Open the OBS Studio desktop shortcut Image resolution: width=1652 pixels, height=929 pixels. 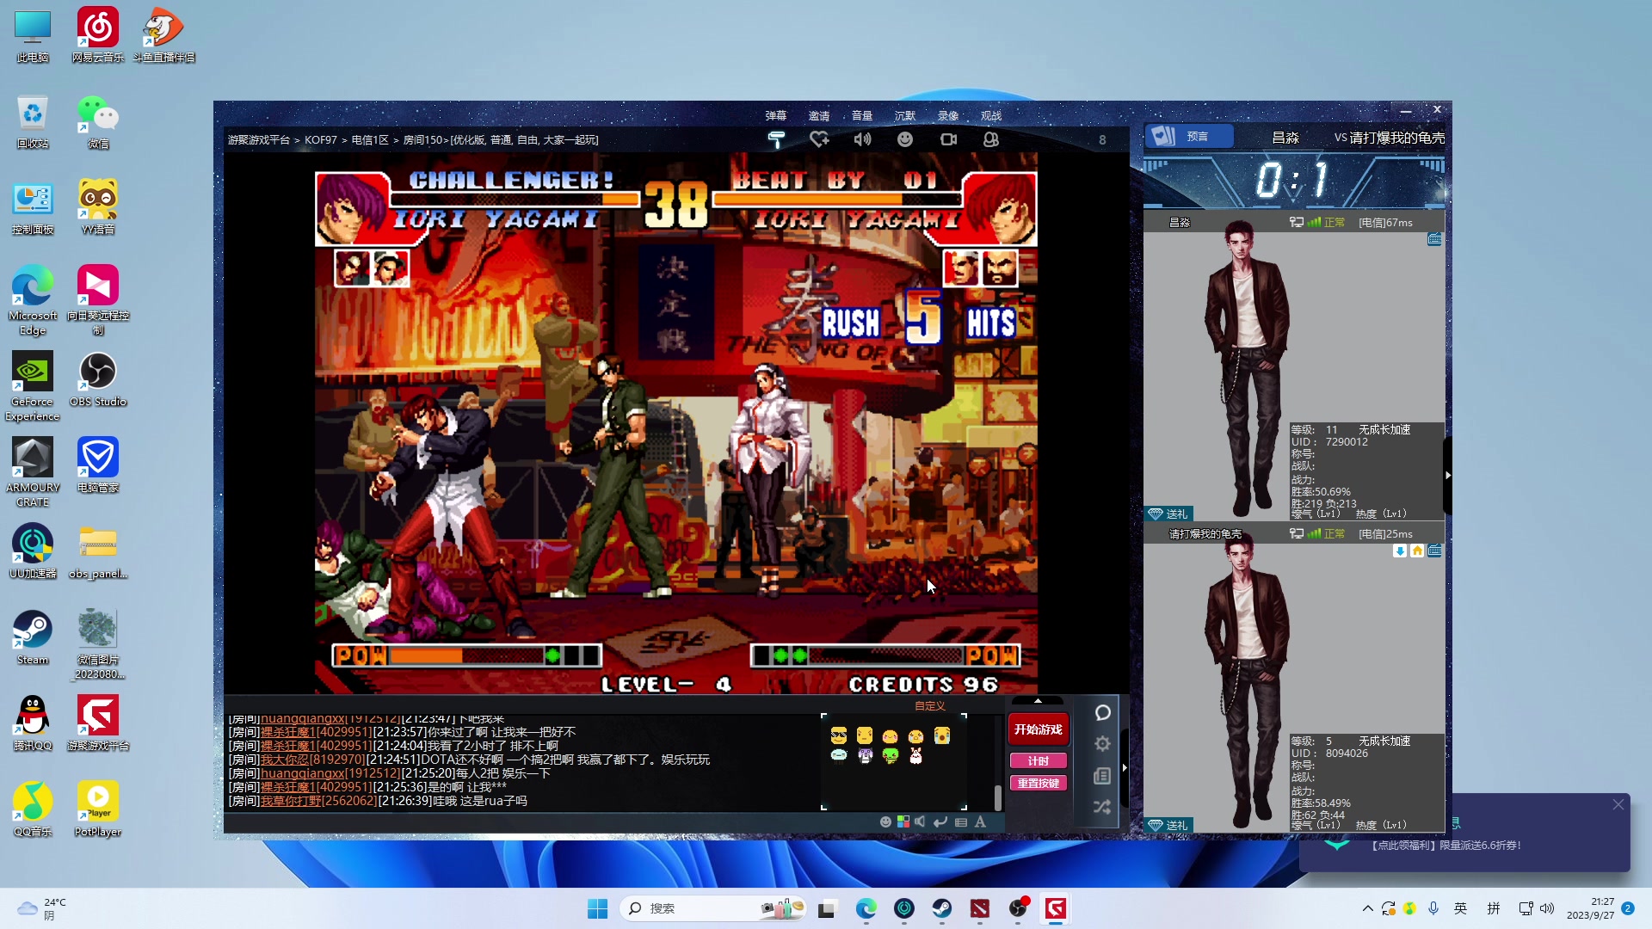(98, 379)
